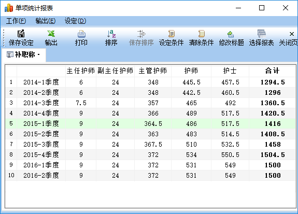Click the app icon in title bar
Screen dimensions: 298x214
point(9,8)
